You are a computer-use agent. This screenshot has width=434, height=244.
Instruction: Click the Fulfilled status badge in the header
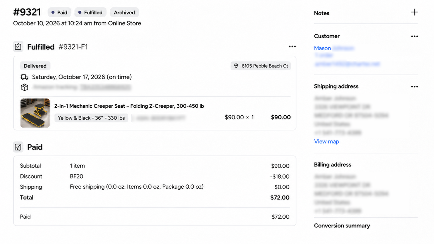click(x=90, y=12)
